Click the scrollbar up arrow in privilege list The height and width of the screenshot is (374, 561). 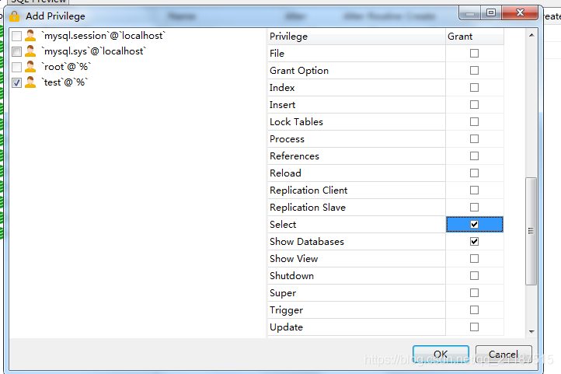[531, 35]
